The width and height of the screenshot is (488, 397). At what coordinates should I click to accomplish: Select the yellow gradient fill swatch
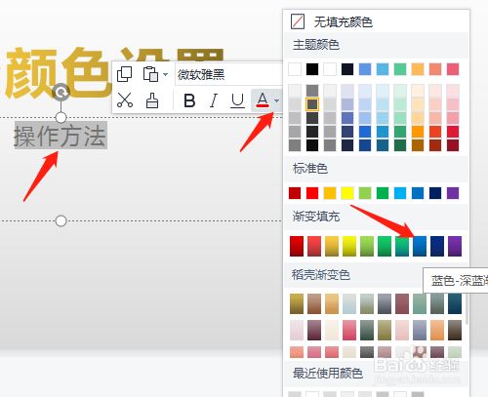pos(349,246)
